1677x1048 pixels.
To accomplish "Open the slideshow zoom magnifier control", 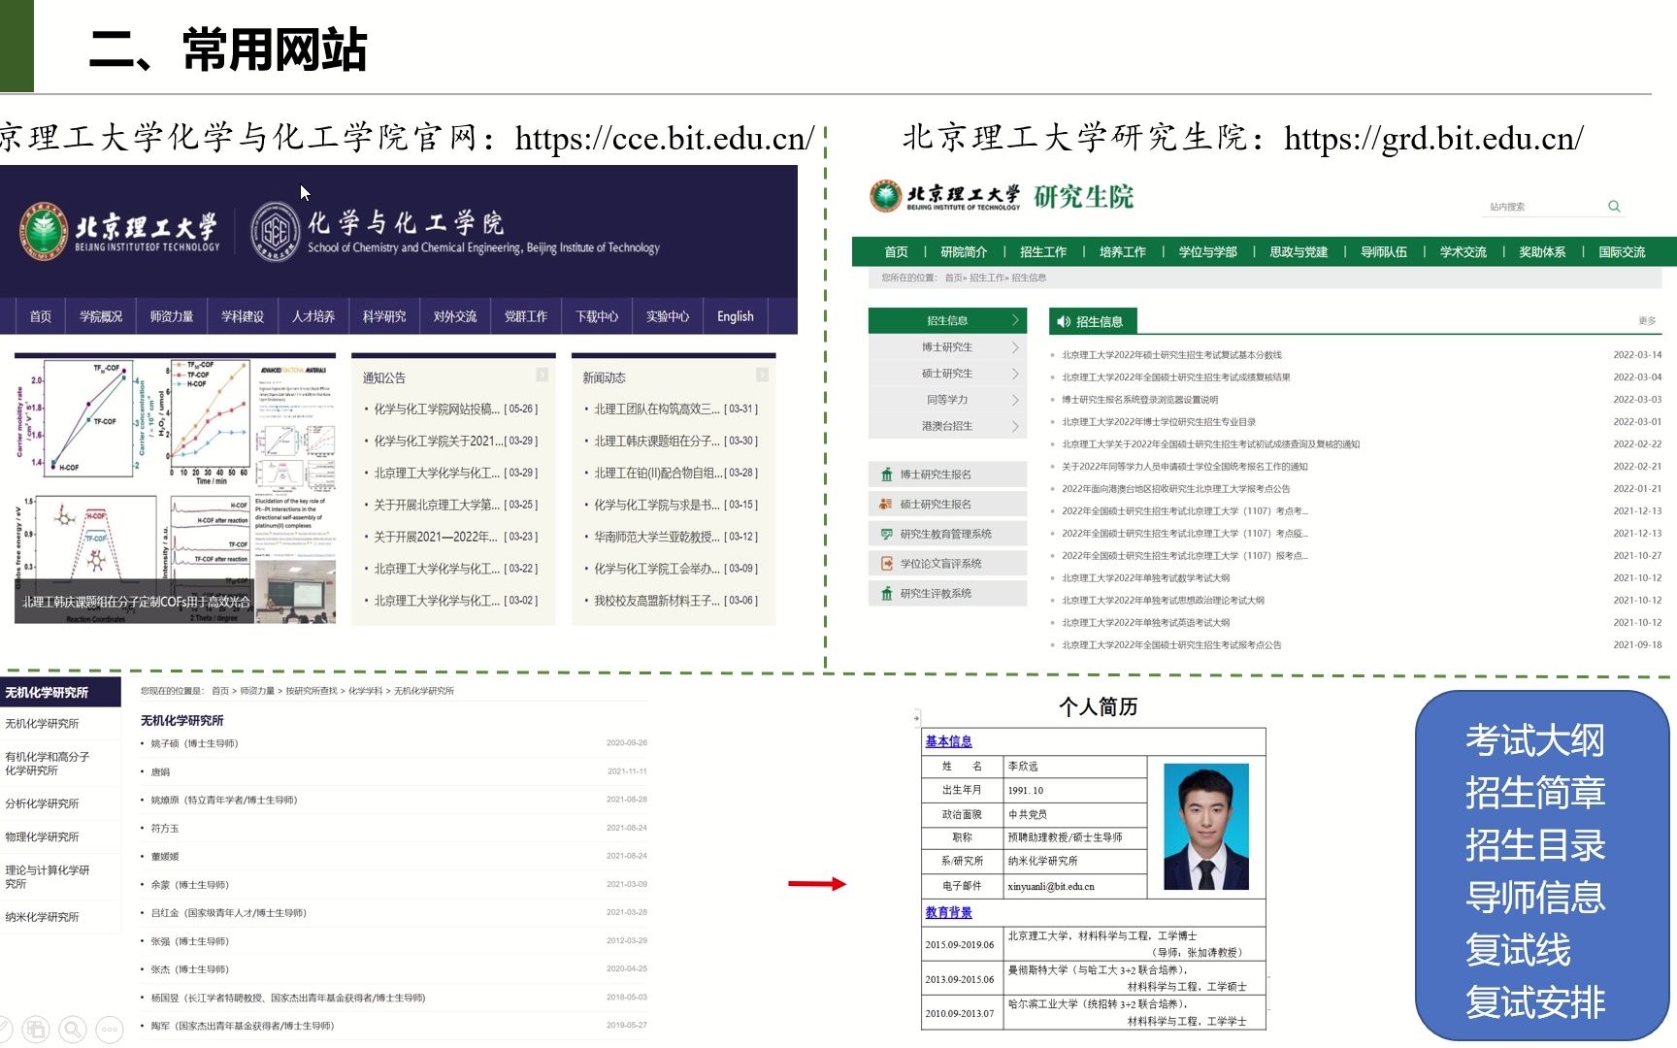I will pyautogui.click(x=73, y=1029).
